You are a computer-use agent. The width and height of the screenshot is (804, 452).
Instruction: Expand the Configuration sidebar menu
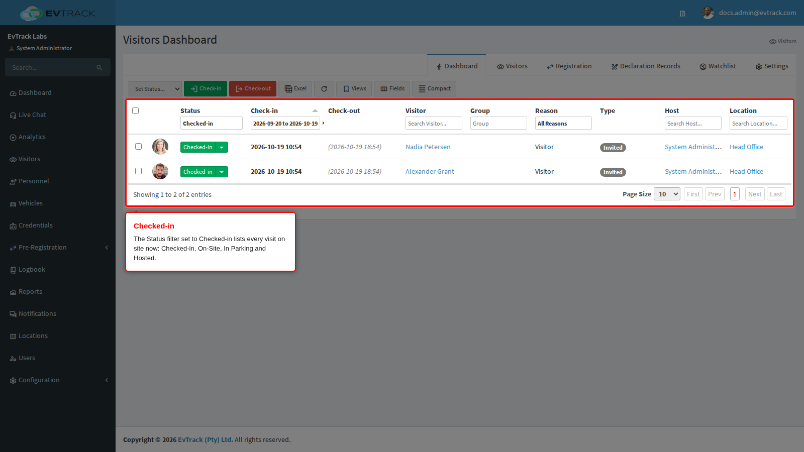point(58,380)
